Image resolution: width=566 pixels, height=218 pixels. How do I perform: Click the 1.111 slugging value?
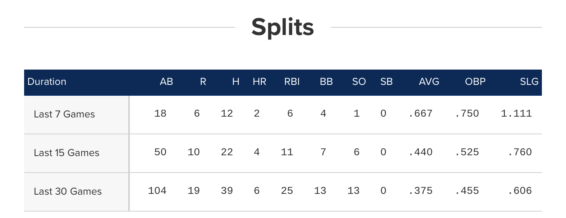click(x=516, y=114)
